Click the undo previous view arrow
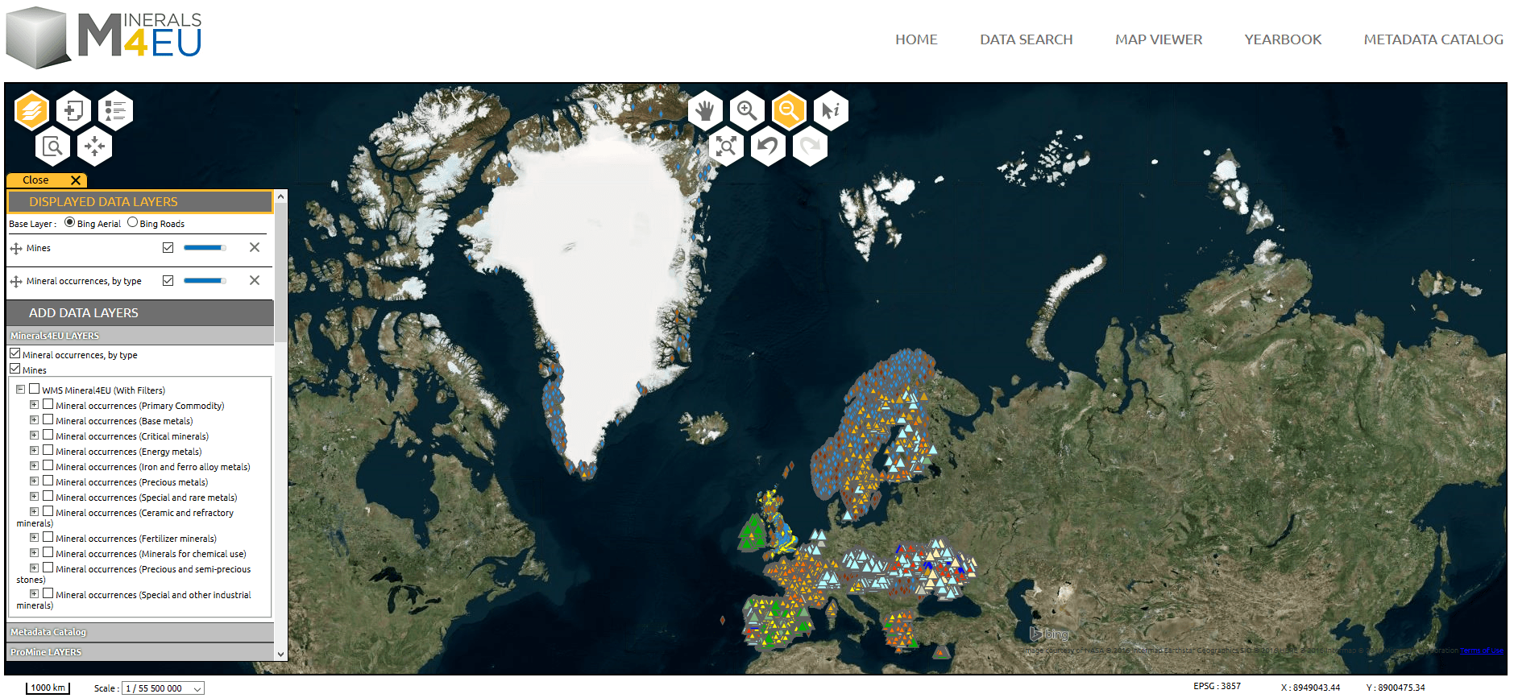Screen dimensions: 1514x698 point(768,147)
